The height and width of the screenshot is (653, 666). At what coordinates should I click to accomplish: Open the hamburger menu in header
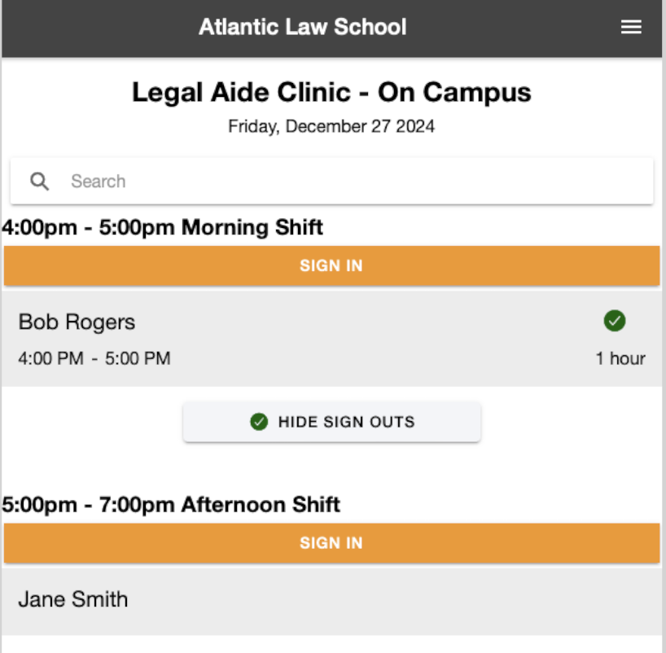coord(631,28)
